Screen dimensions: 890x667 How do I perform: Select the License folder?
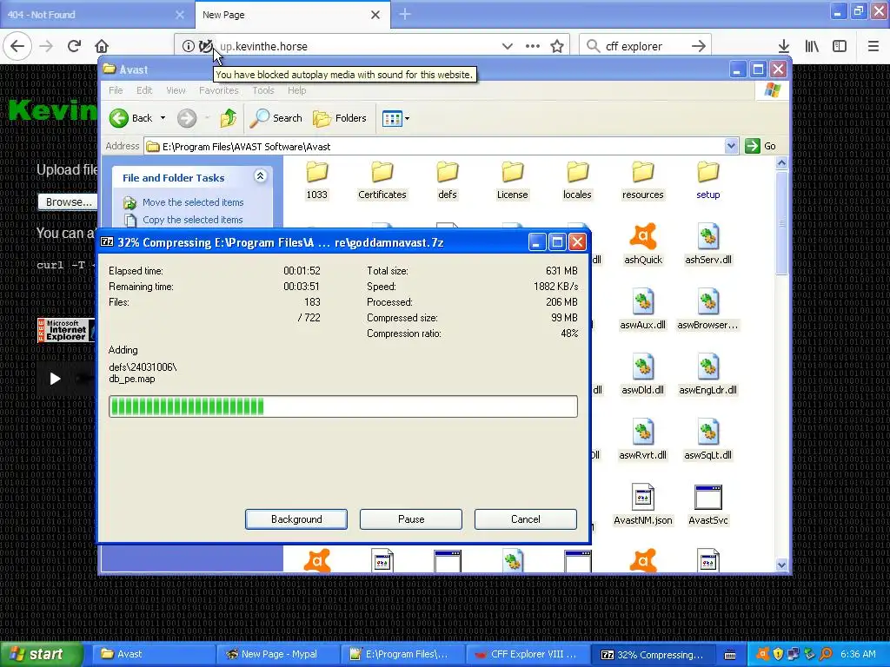tap(512, 181)
